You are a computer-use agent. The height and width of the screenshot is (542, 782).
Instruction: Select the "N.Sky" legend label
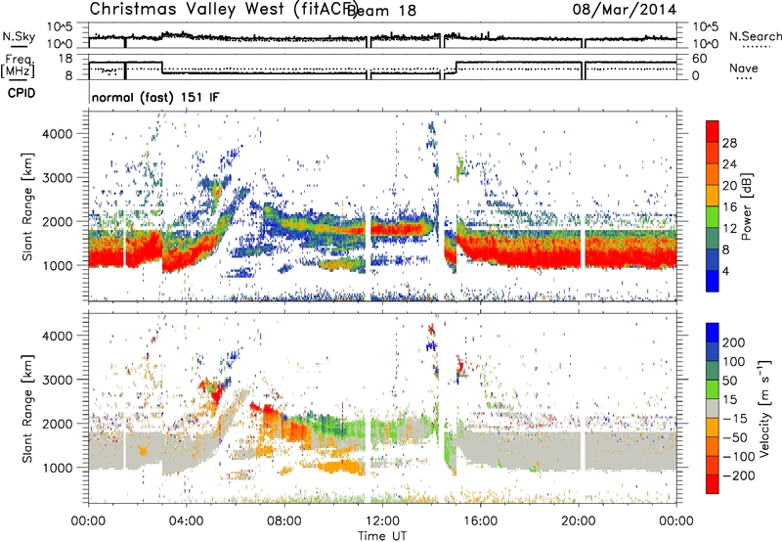[x=19, y=36]
